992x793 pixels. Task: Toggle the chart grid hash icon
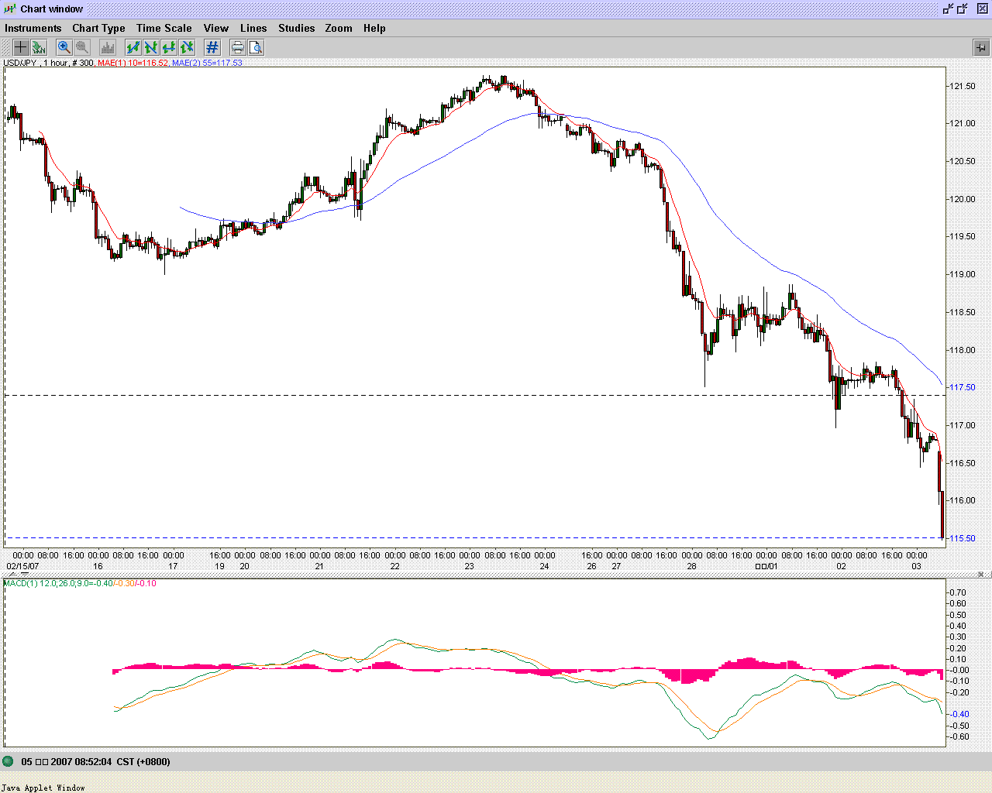click(212, 47)
